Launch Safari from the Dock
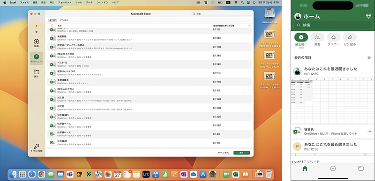This screenshot has height=181, width=375. 32,174
